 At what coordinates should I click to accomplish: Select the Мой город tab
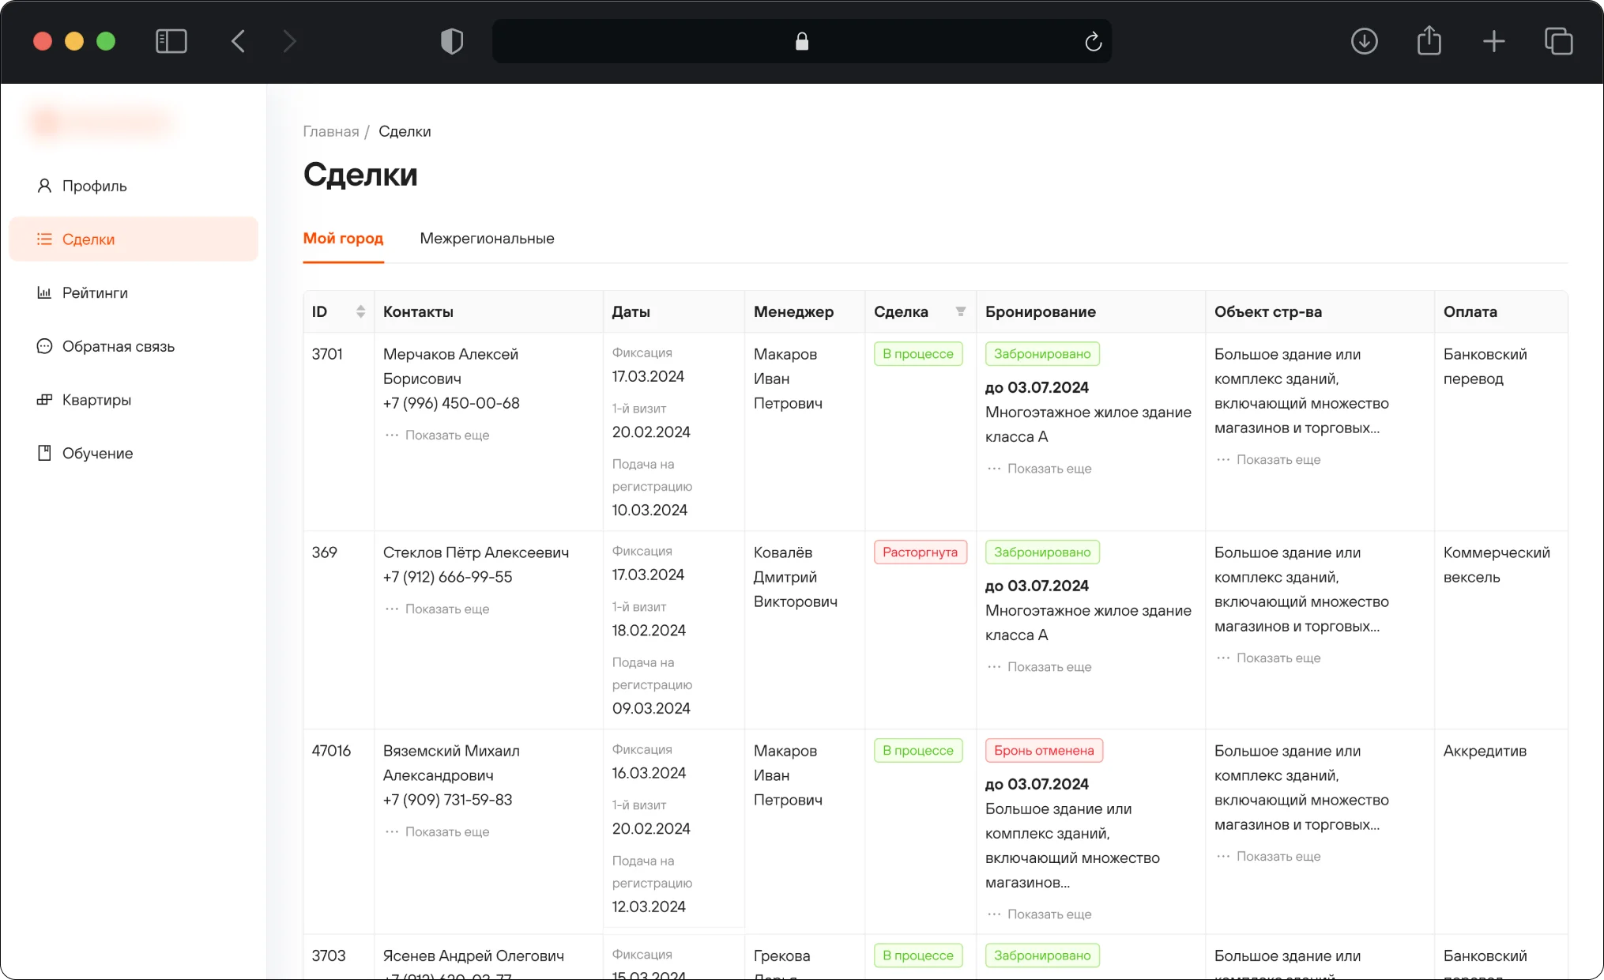click(343, 239)
